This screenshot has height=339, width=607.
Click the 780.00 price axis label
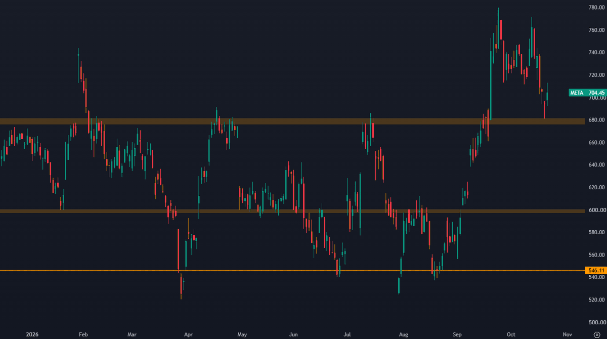(x=597, y=8)
